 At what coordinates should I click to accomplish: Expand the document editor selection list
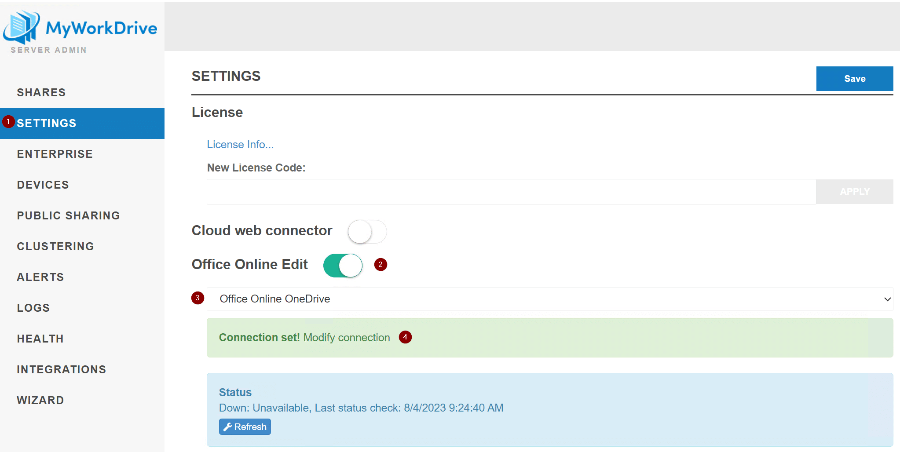pyautogui.click(x=549, y=299)
